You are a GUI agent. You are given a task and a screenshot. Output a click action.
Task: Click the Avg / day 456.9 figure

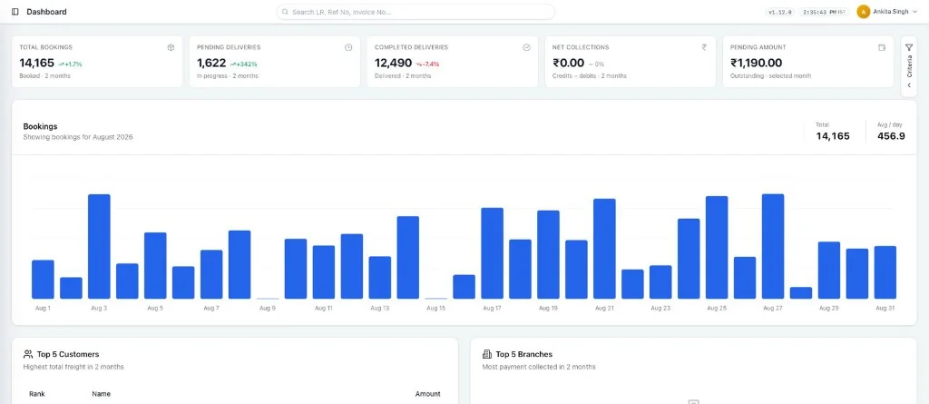(x=891, y=136)
